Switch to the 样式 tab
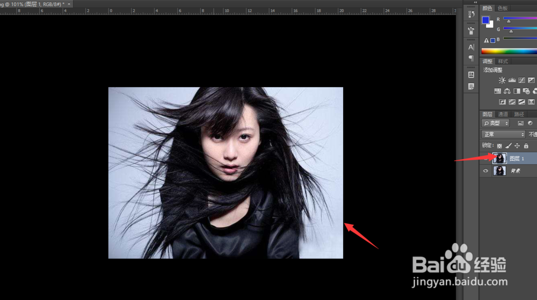The height and width of the screenshot is (300, 537). pyautogui.click(x=503, y=61)
